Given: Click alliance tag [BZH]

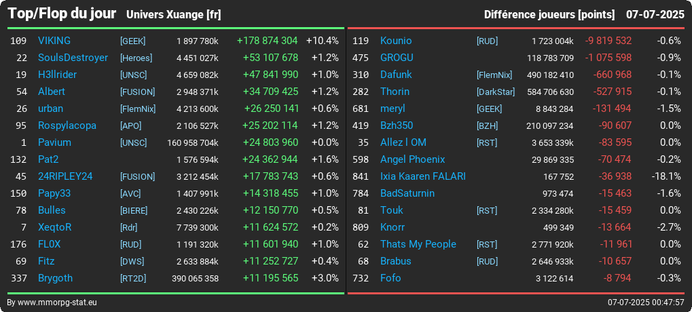Looking at the screenshot, I should click(x=487, y=126).
